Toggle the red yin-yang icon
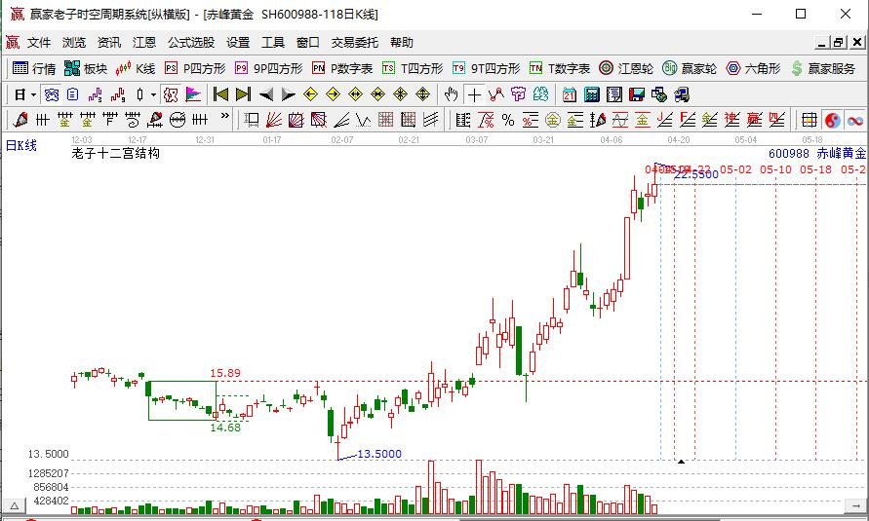This screenshot has width=869, height=521. [x=832, y=120]
